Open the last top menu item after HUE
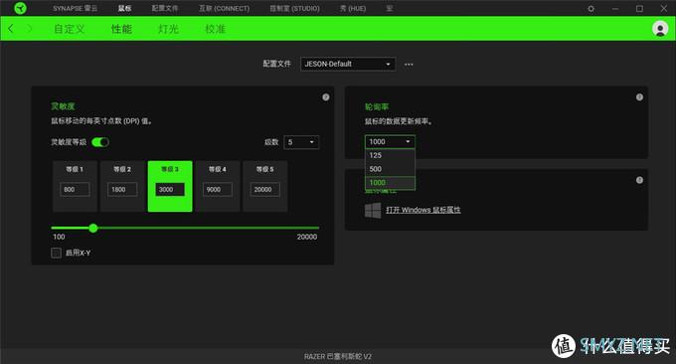Screen dimensions: 676x364 coord(390,8)
